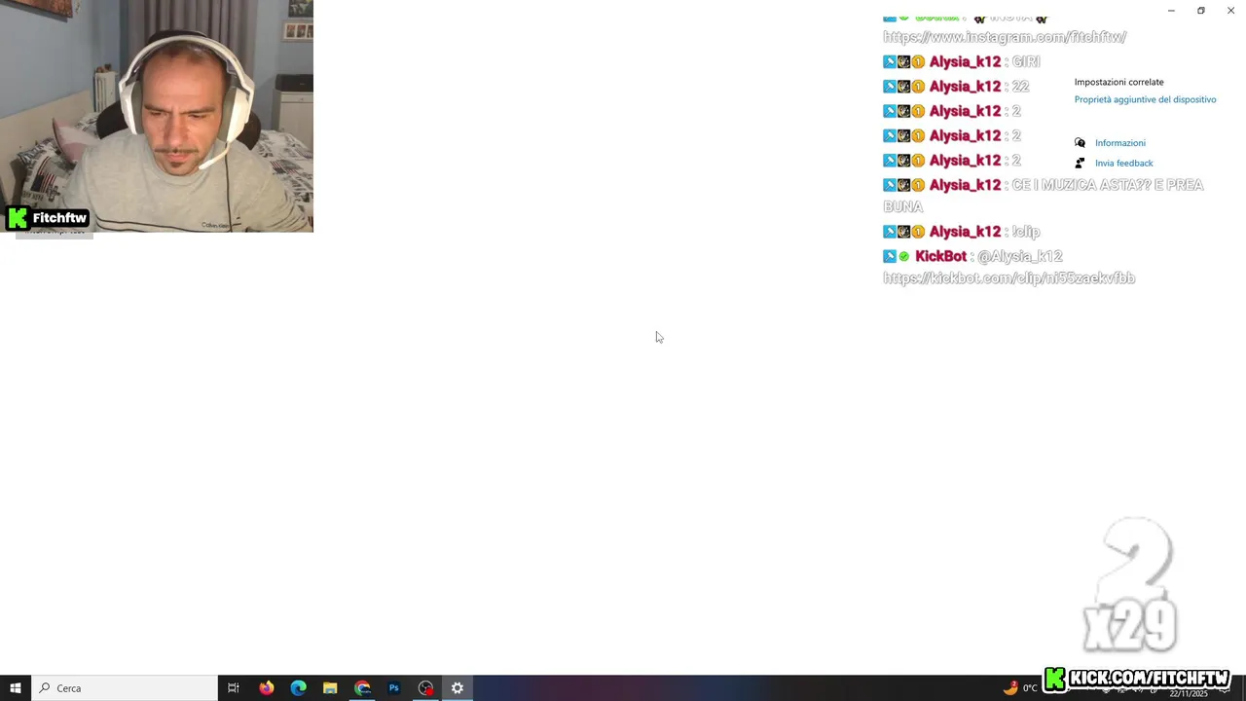1246x701 pixels.
Task: Close the Settings window
Action: pos(1231,11)
